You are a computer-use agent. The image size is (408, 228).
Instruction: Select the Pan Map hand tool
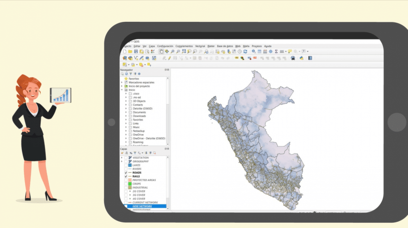coord(161,51)
